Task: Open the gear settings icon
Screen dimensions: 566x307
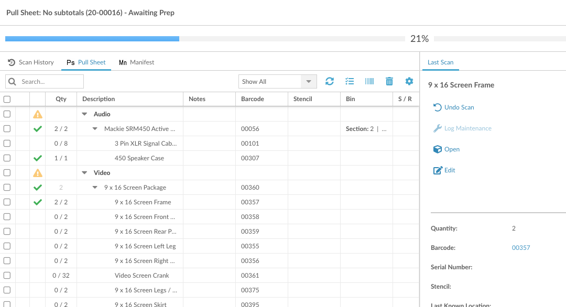Action: pos(409,81)
